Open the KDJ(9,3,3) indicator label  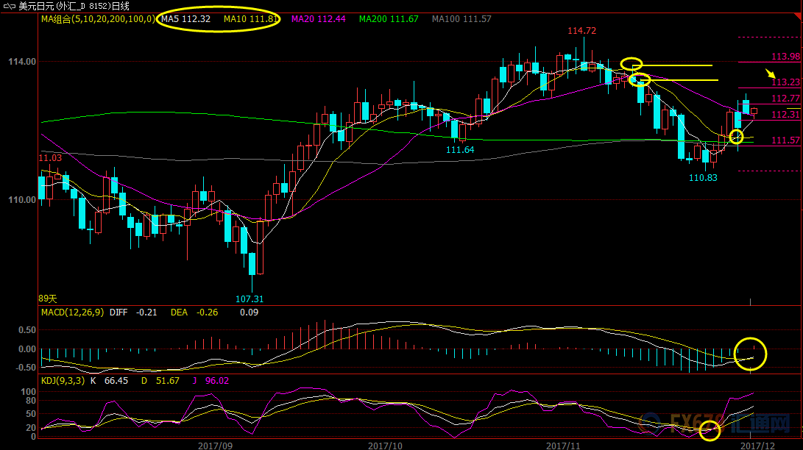[63, 381]
